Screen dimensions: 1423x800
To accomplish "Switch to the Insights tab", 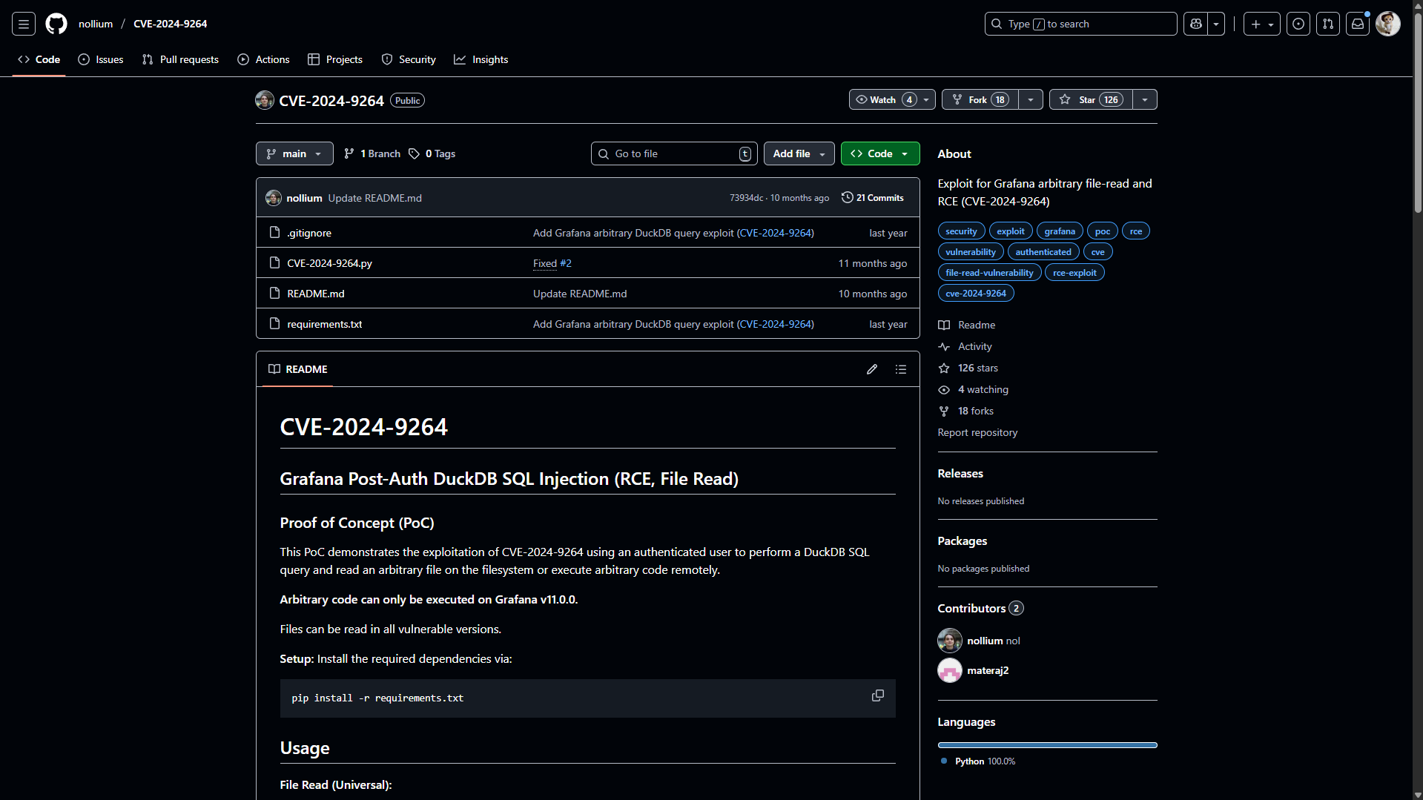I will (481, 59).
